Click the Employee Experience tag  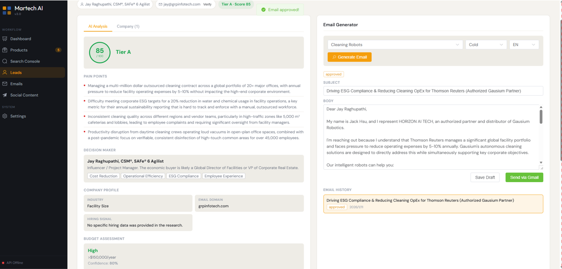click(x=224, y=176)
